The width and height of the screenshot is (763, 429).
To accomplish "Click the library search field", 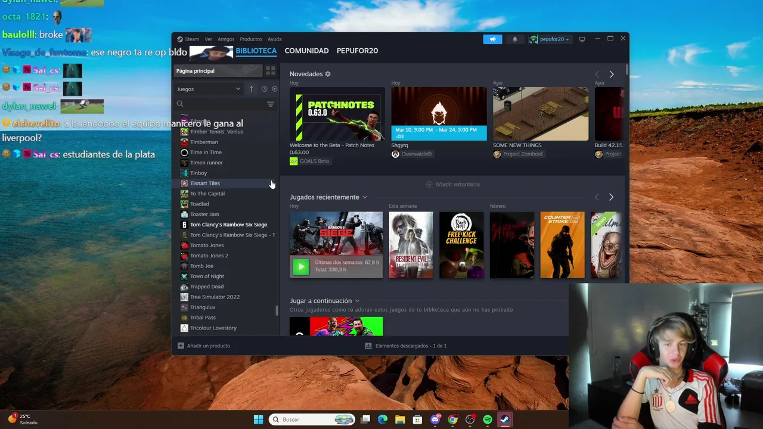I will 219,104.
